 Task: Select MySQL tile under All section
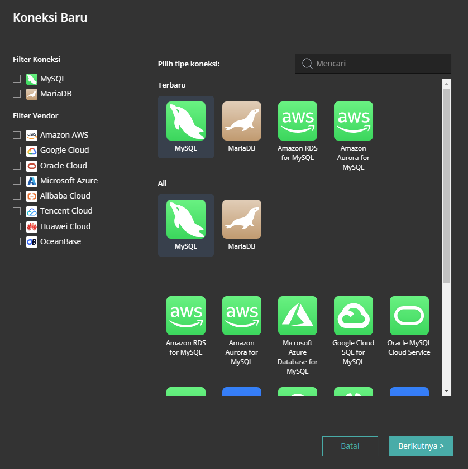pyautogui.click(x=186, y=225)
